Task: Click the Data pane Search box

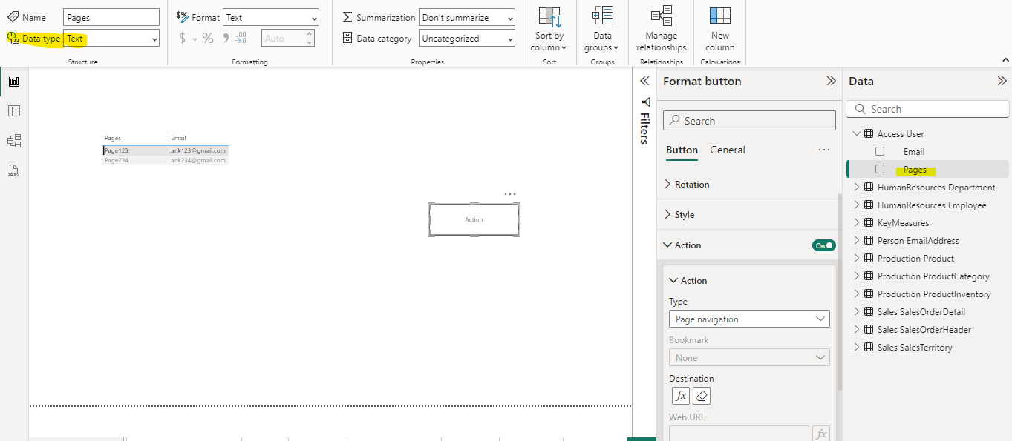Action: (x=927, y=109)
